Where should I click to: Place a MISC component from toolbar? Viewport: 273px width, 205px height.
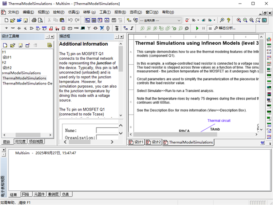click(76, 28)
